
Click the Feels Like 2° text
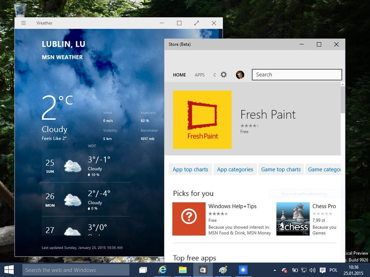(54, 138)
